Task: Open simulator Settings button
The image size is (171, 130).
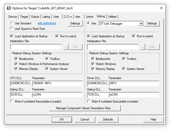Action: (x=75, y=23)
